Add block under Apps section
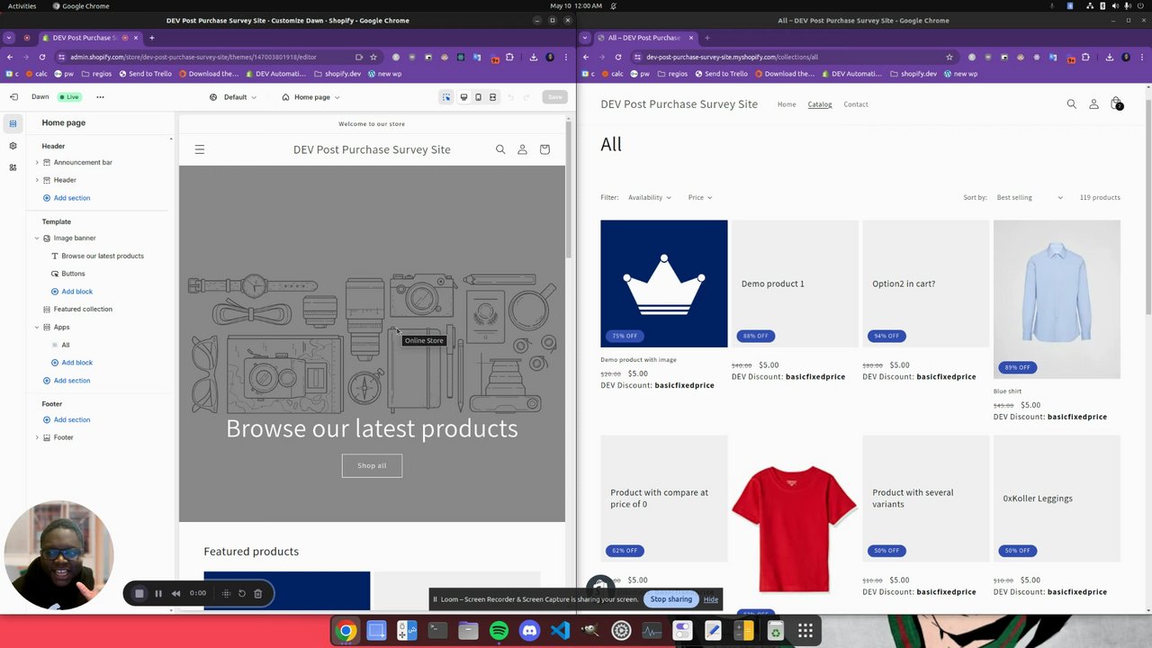 pyautogui.click(x=72, y=363)
